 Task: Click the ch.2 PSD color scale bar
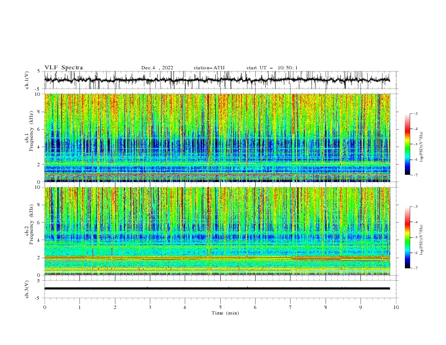407,237
